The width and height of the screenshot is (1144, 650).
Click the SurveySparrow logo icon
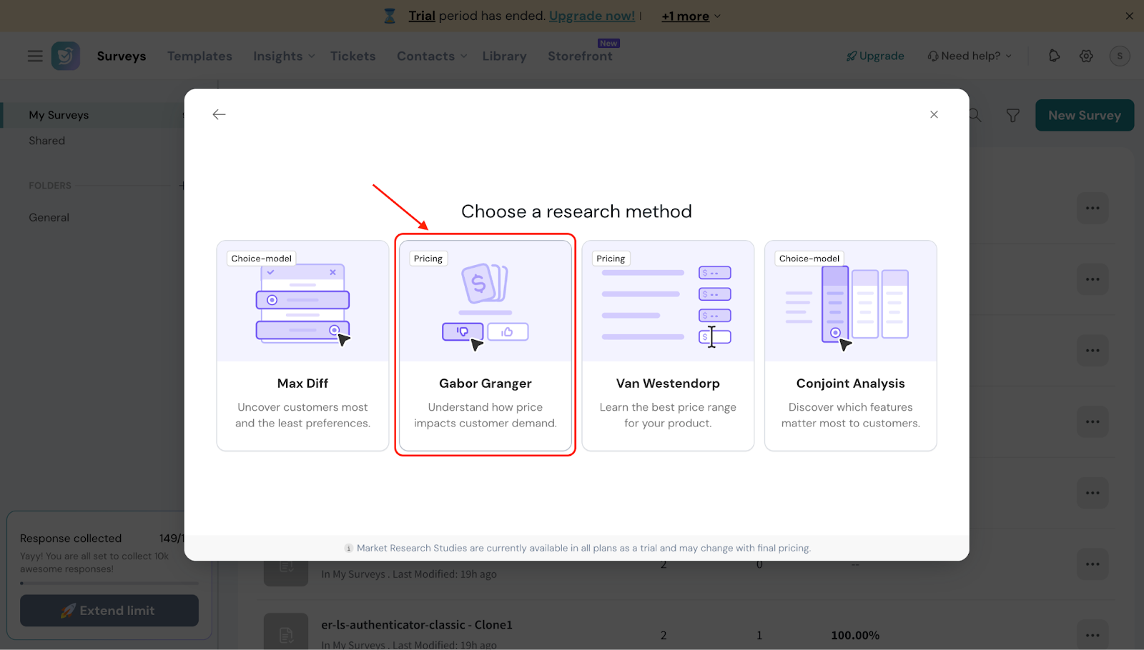(x=66, y=56)
